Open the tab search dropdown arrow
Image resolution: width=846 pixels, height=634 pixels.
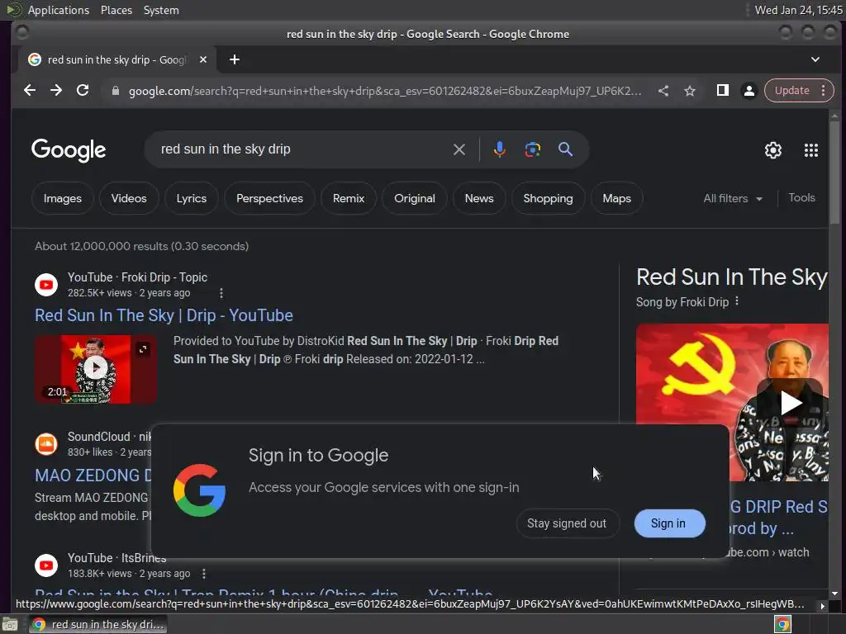[x=815, y=59]
